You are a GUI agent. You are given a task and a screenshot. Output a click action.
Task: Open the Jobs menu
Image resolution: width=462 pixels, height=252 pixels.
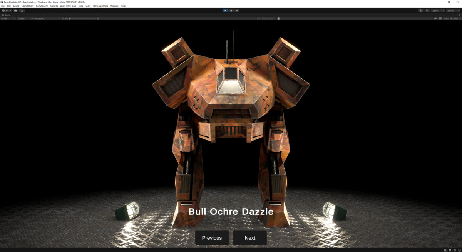pyautogui.click(x=80, y=6)
